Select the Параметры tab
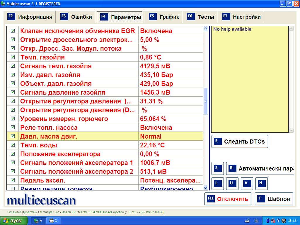 pos(120,17)
